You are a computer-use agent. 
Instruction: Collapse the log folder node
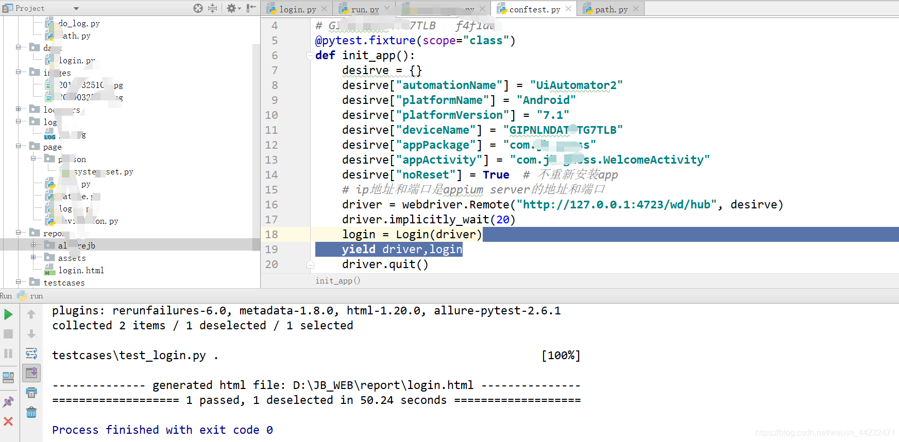click(x=19, y=121)
